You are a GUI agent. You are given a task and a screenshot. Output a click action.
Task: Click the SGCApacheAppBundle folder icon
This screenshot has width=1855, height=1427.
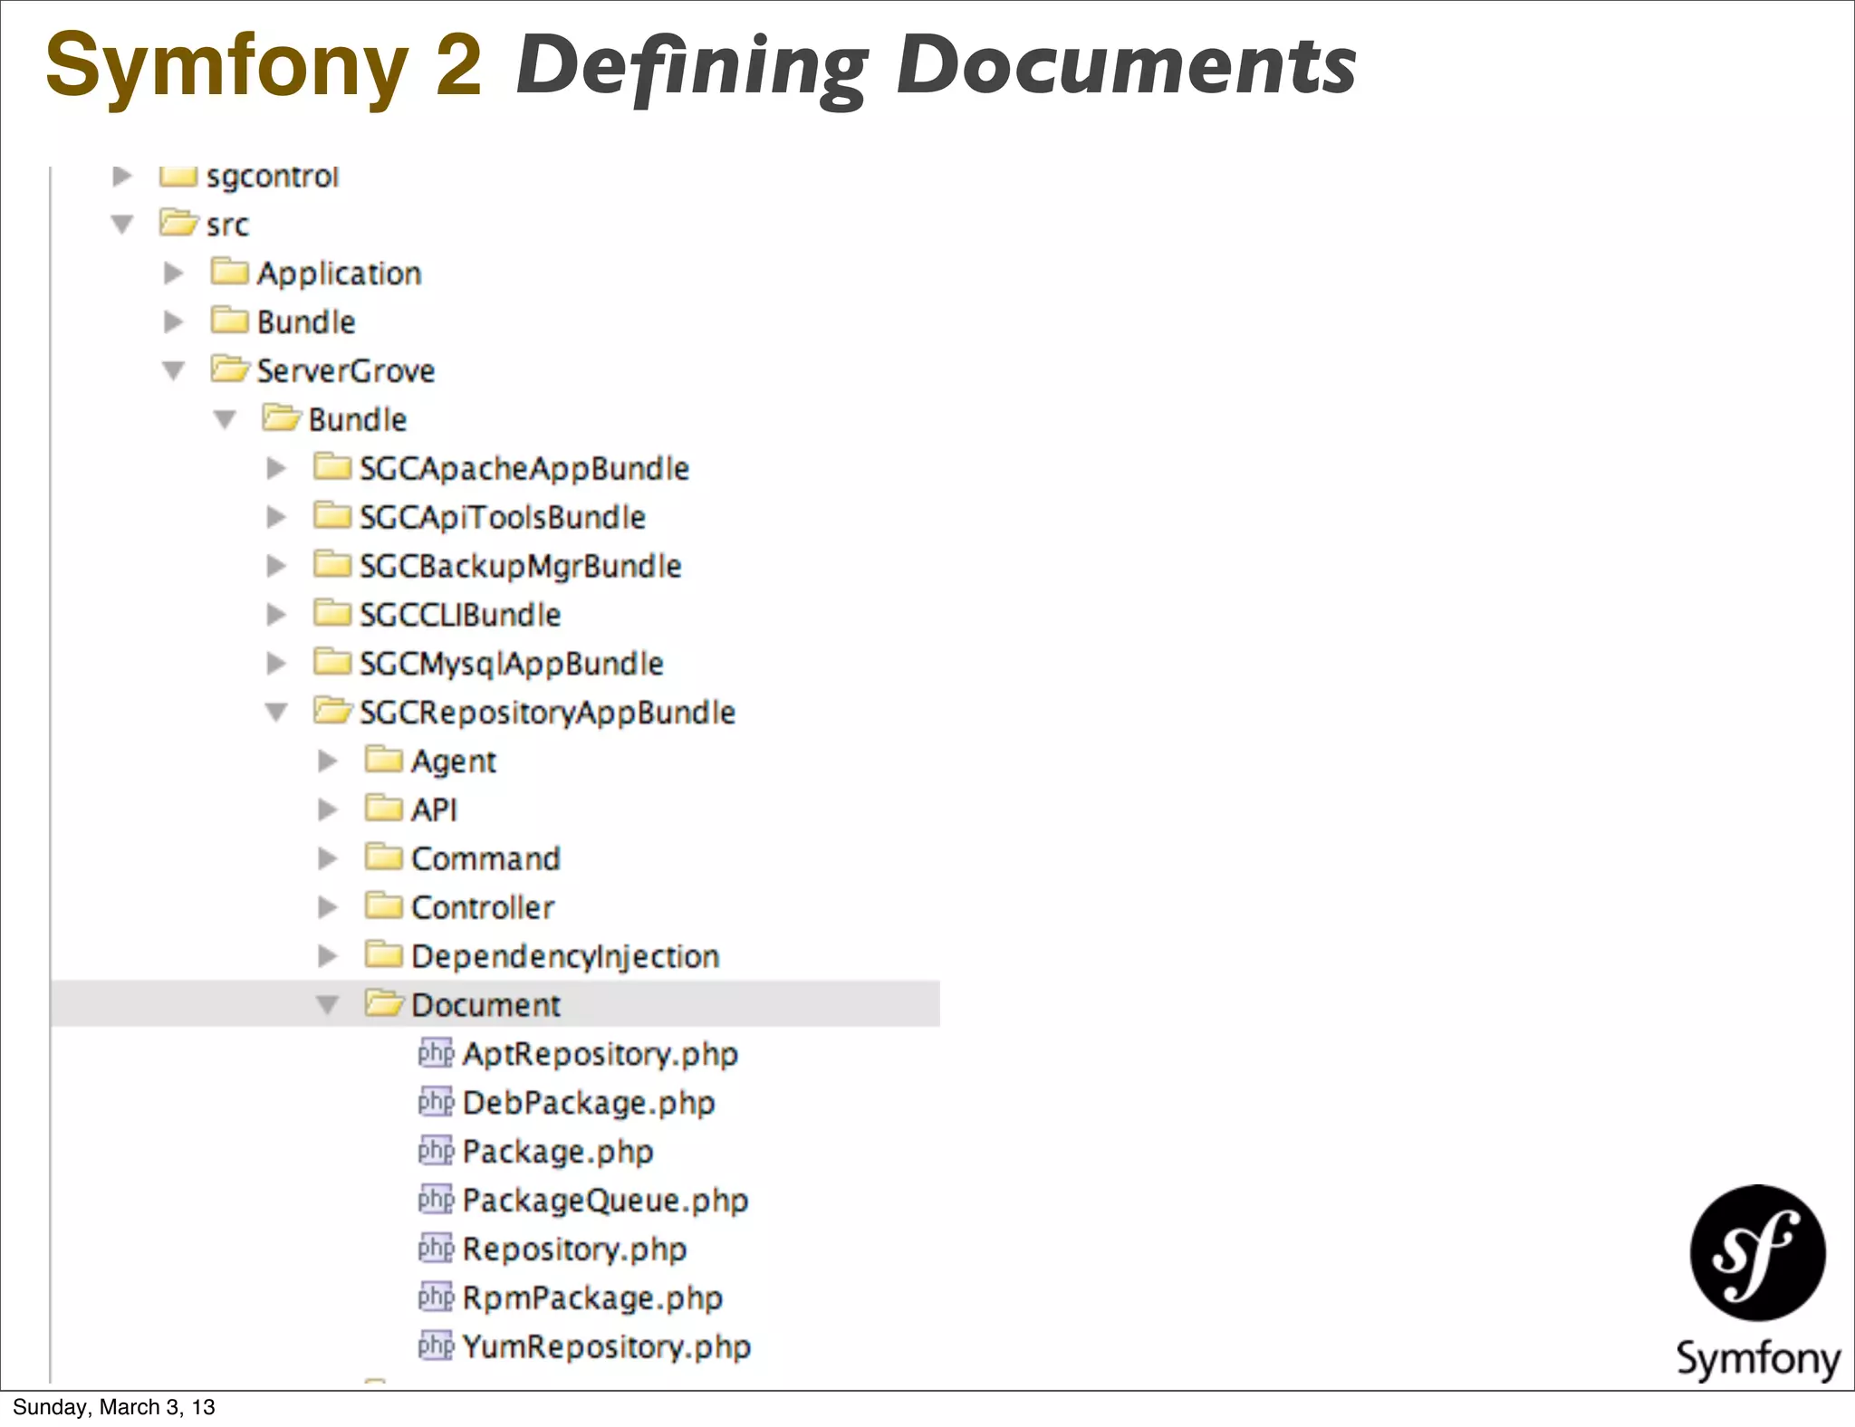pos(332,465)
